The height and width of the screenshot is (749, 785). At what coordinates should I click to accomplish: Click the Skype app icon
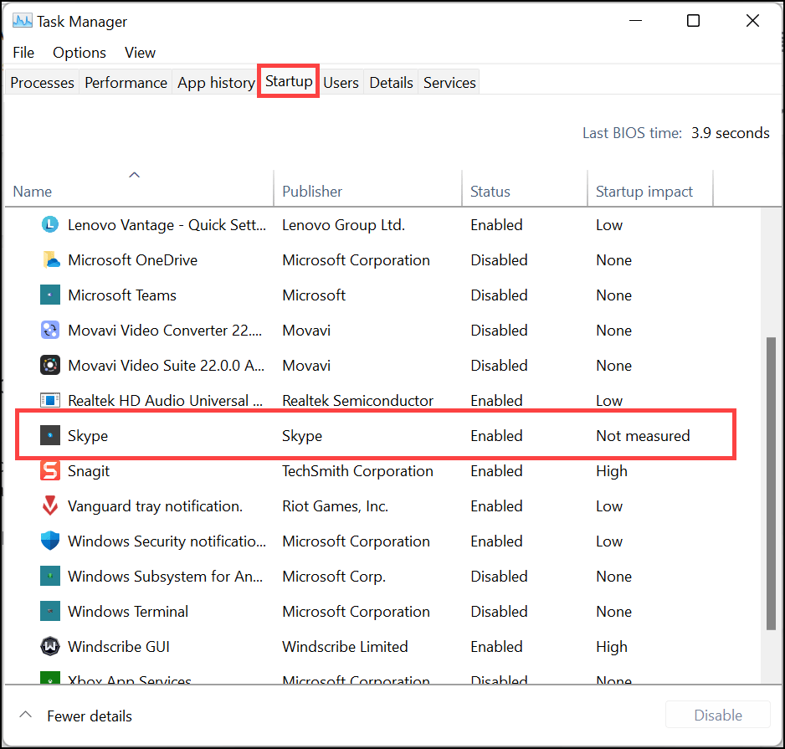coord(50,436)
